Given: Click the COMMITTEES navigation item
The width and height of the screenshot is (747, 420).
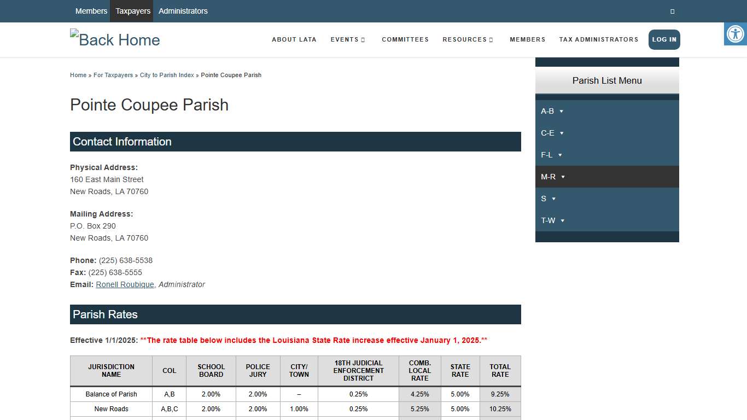Looking at the screenshot, I should pos(405,39).
